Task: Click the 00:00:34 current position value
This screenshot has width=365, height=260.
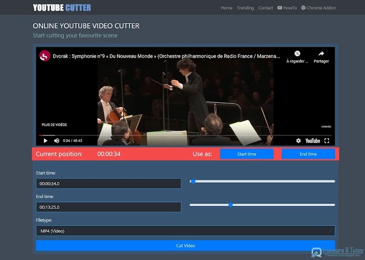Action: click(109, 154)
